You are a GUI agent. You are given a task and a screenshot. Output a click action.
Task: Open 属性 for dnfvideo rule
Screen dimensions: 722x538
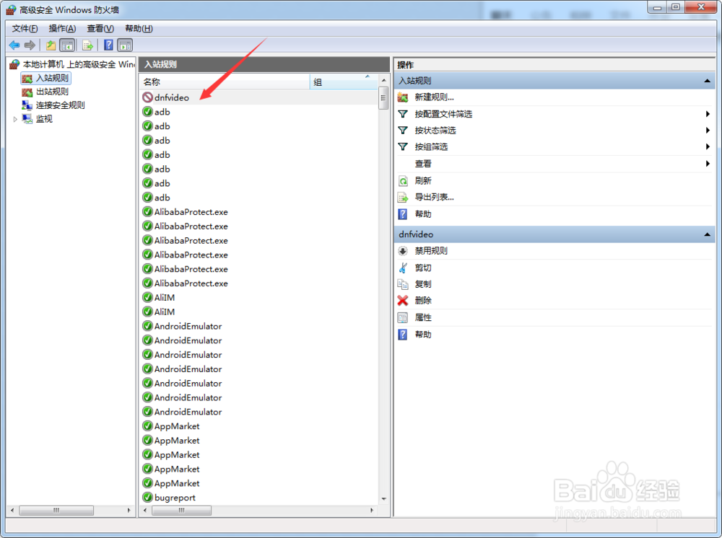[x=422, y=317]
